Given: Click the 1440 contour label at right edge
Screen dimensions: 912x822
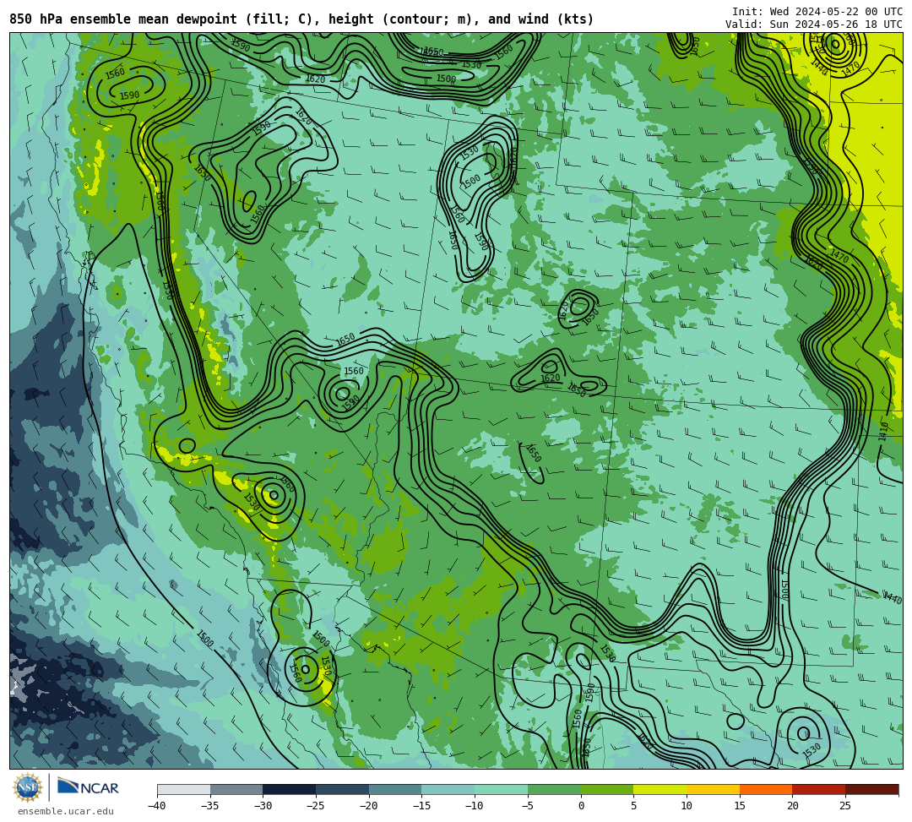Looking at the screenshot, I should point(893,597).
